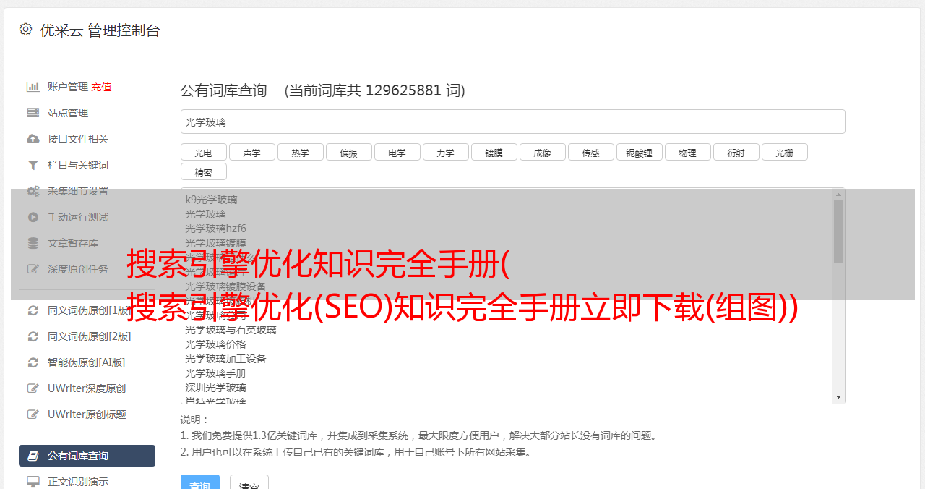Open 账户管理 bar chart icon
Screen dimensions: 925x489
tap(33, 87)
